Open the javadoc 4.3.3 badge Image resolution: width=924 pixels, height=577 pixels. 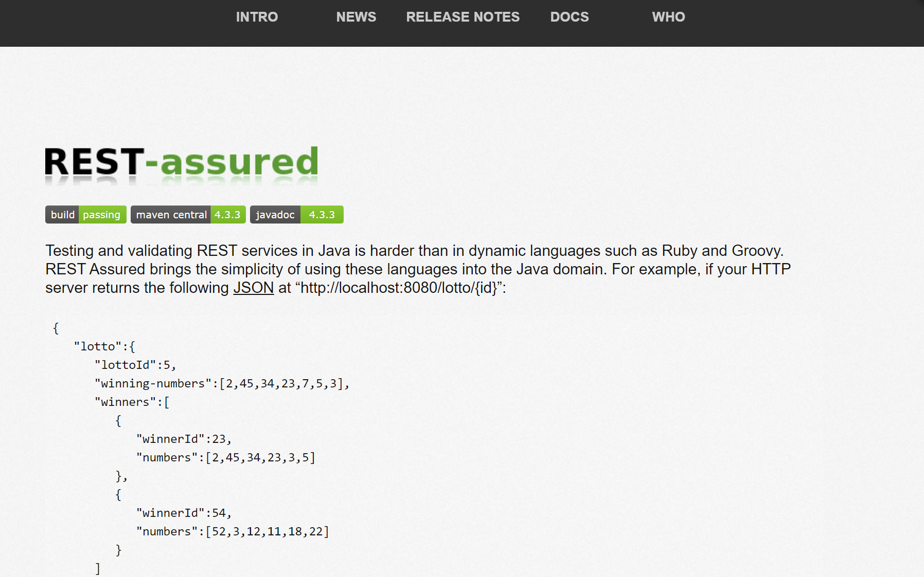pyautogui.click(x=297, y=215)
